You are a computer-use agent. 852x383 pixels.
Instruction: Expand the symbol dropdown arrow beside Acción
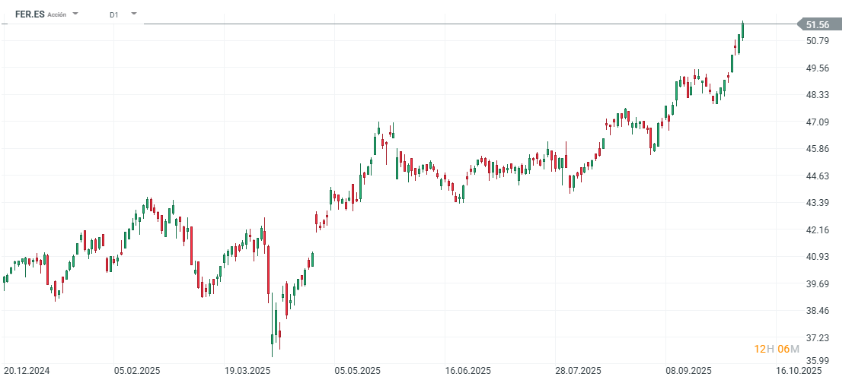[x=75, y=14]
